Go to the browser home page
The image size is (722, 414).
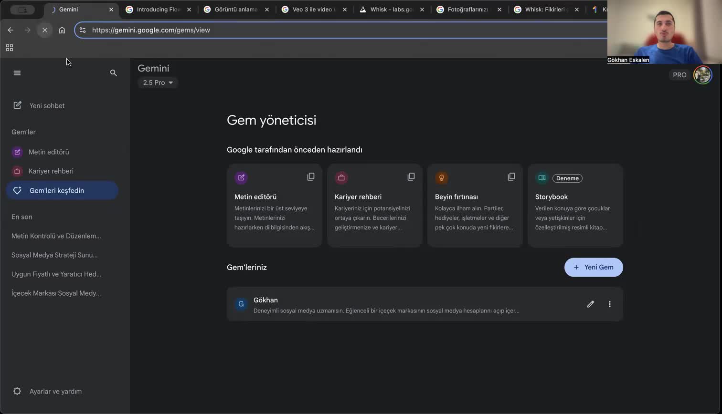click(x=62, y=30)
